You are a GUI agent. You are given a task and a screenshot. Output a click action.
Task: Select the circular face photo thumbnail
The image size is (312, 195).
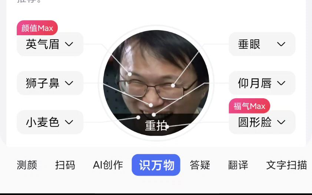156,83
